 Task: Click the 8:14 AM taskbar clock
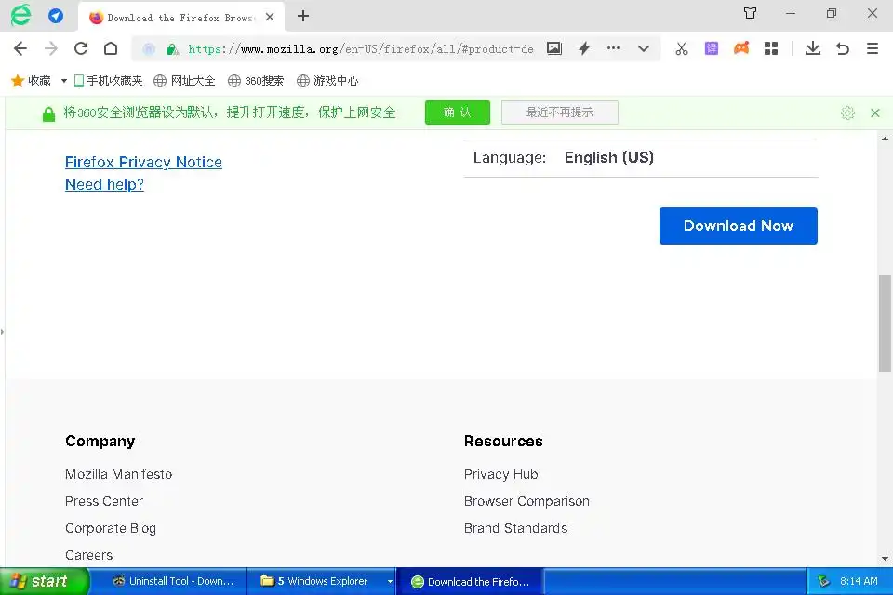pos(859,581)
